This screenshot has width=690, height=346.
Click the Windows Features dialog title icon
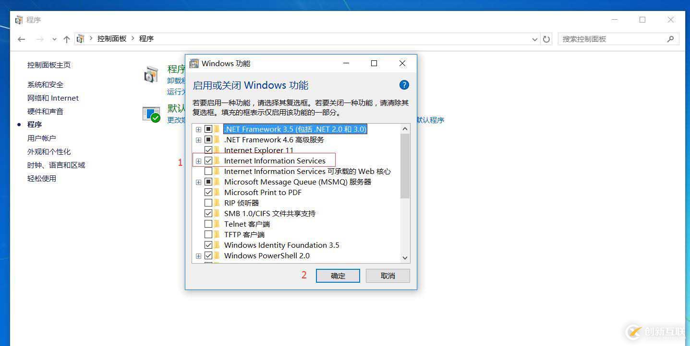[x=194, y=63]
